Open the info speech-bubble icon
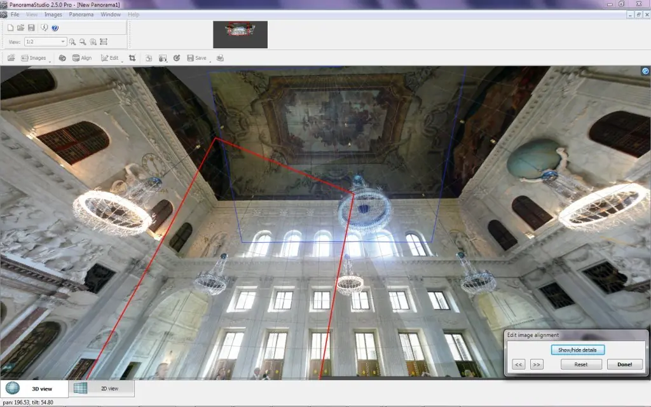 [44, 28]
